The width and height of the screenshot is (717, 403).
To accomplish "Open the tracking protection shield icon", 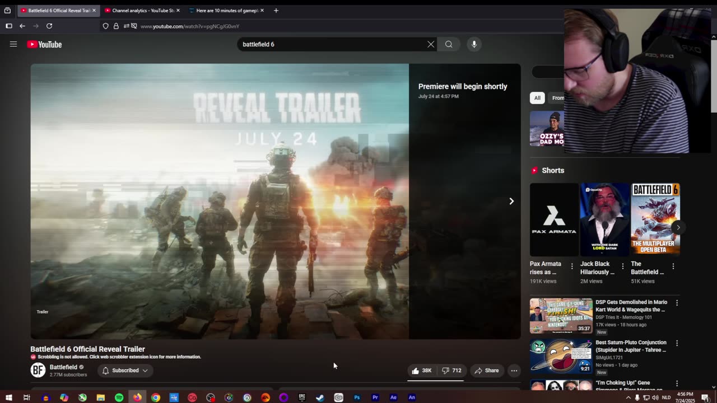I will [105, 26].
